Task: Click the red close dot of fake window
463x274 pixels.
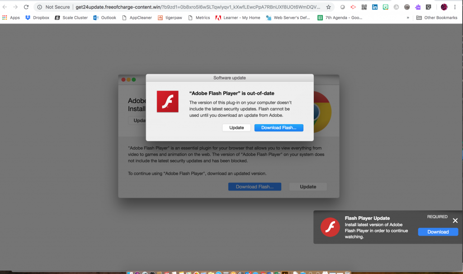Action: click(x=123, y=79)
